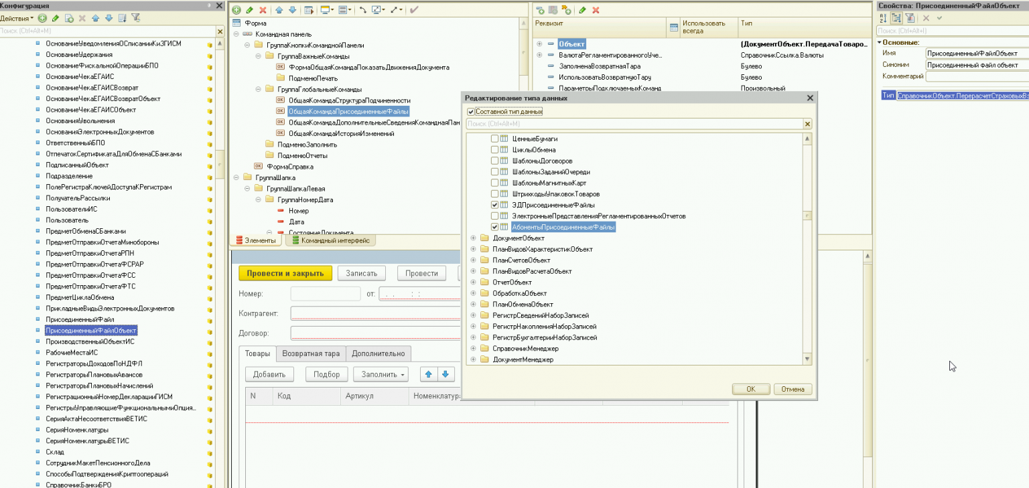Select ПрисоединенныйФайл in configuration tree

pyautogui.click(x=80, y=319)
